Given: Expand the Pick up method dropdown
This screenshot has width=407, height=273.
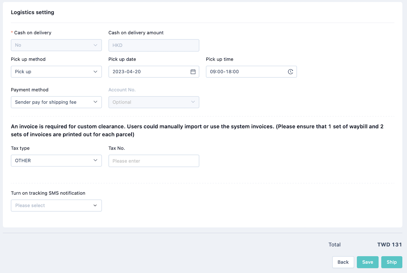Looking at the screenshot, I should [56, 72].
